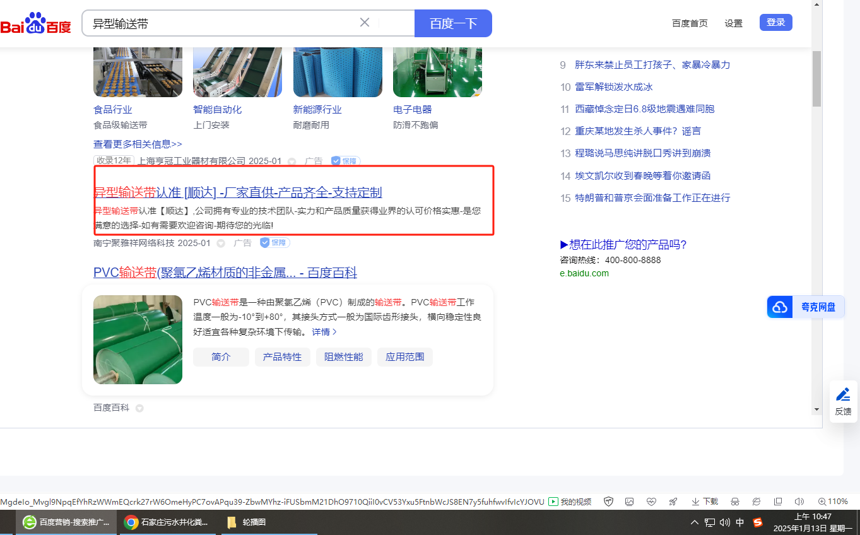
Task: Click the incognito glasses icon in status bar
Action: [x=735, y=502]
